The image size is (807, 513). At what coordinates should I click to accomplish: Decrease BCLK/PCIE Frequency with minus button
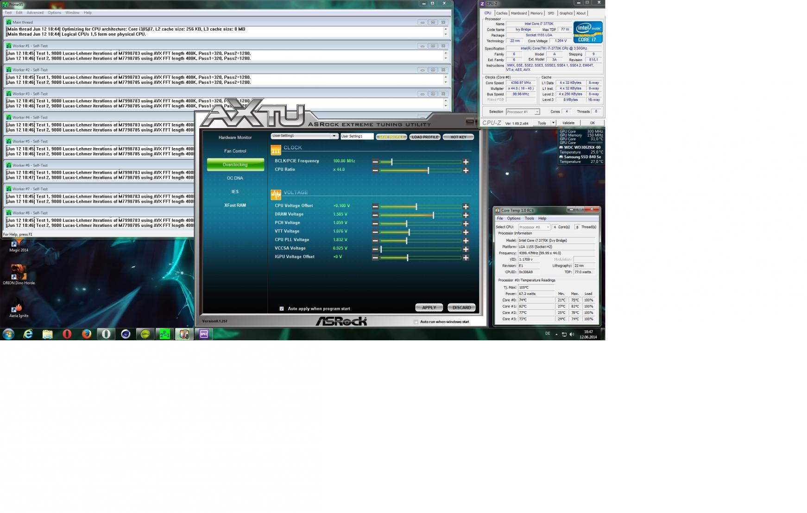pyautogui.click(x=375, y=162)
